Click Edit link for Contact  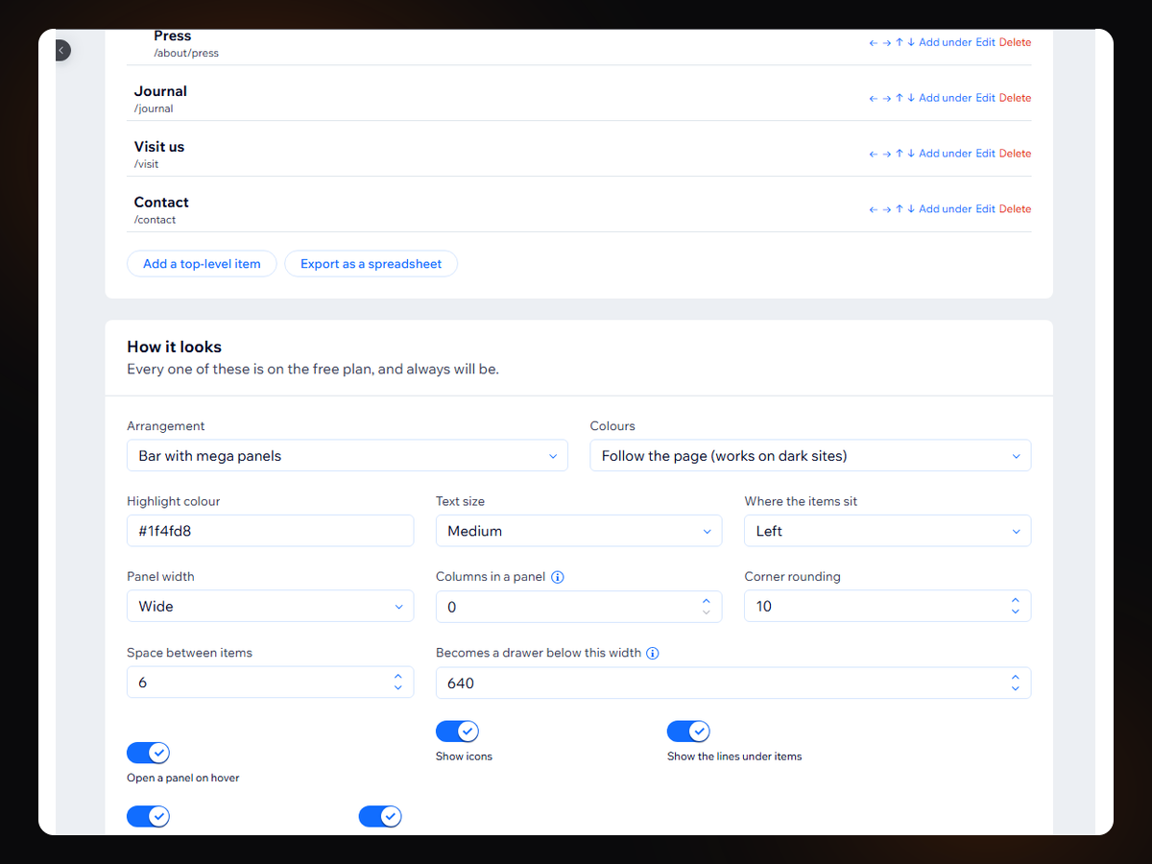click(986, 209)
